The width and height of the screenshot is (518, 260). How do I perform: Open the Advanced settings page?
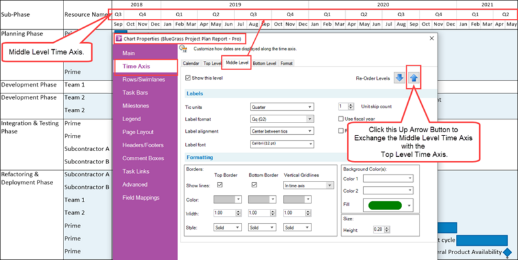click(135, 185)
